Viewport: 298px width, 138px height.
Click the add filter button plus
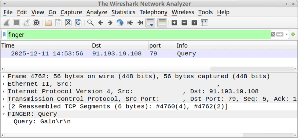tap(293, 34)
